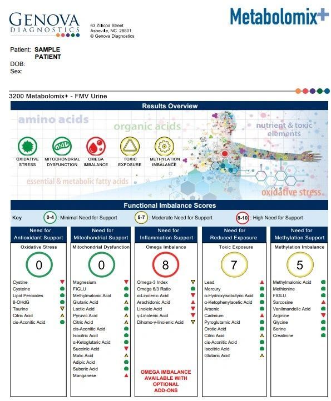Click the 'Glycine' row label
Viewport: 331px width, 401px height.
280,322
